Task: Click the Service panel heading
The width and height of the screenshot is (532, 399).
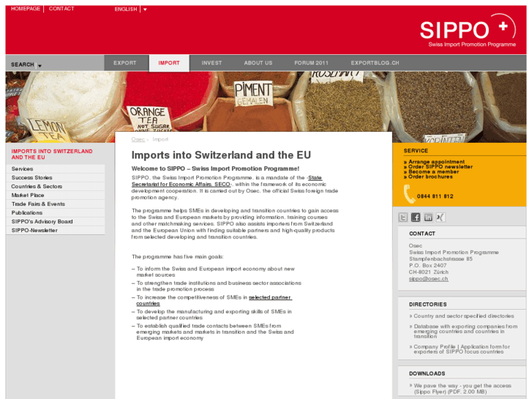Action: [416, 151]
